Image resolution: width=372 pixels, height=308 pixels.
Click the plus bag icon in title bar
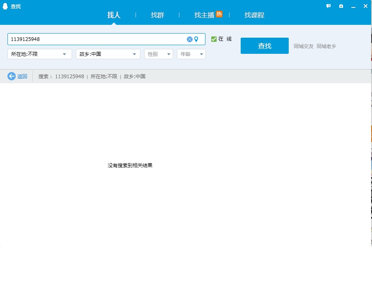coord(341,6)
